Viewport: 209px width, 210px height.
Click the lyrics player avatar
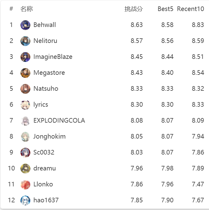tap(25, 105)
